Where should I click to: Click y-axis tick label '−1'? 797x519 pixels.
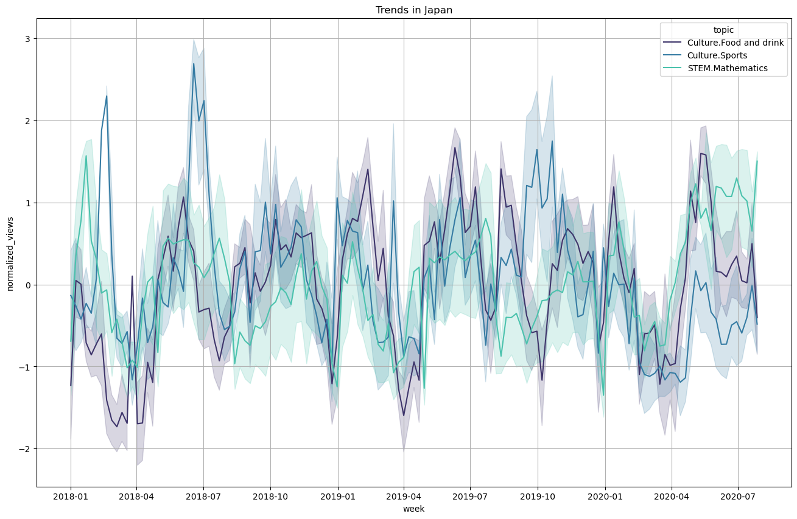[26, 367]
